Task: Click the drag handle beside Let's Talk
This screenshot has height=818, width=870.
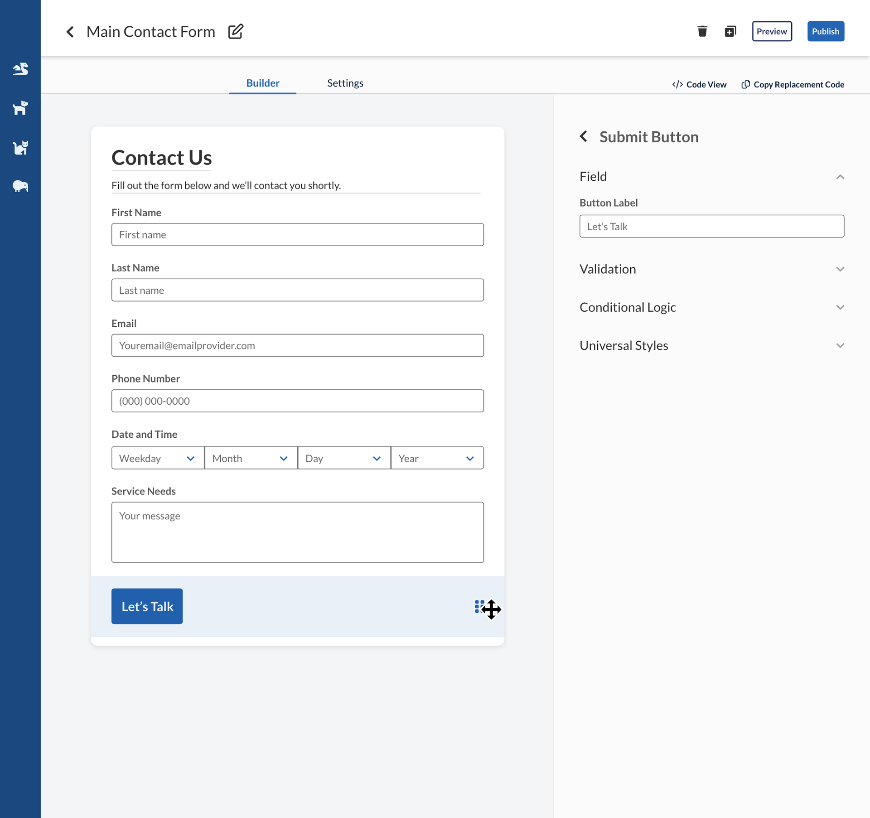Action: pyautogui.click(x=479, y=606)
